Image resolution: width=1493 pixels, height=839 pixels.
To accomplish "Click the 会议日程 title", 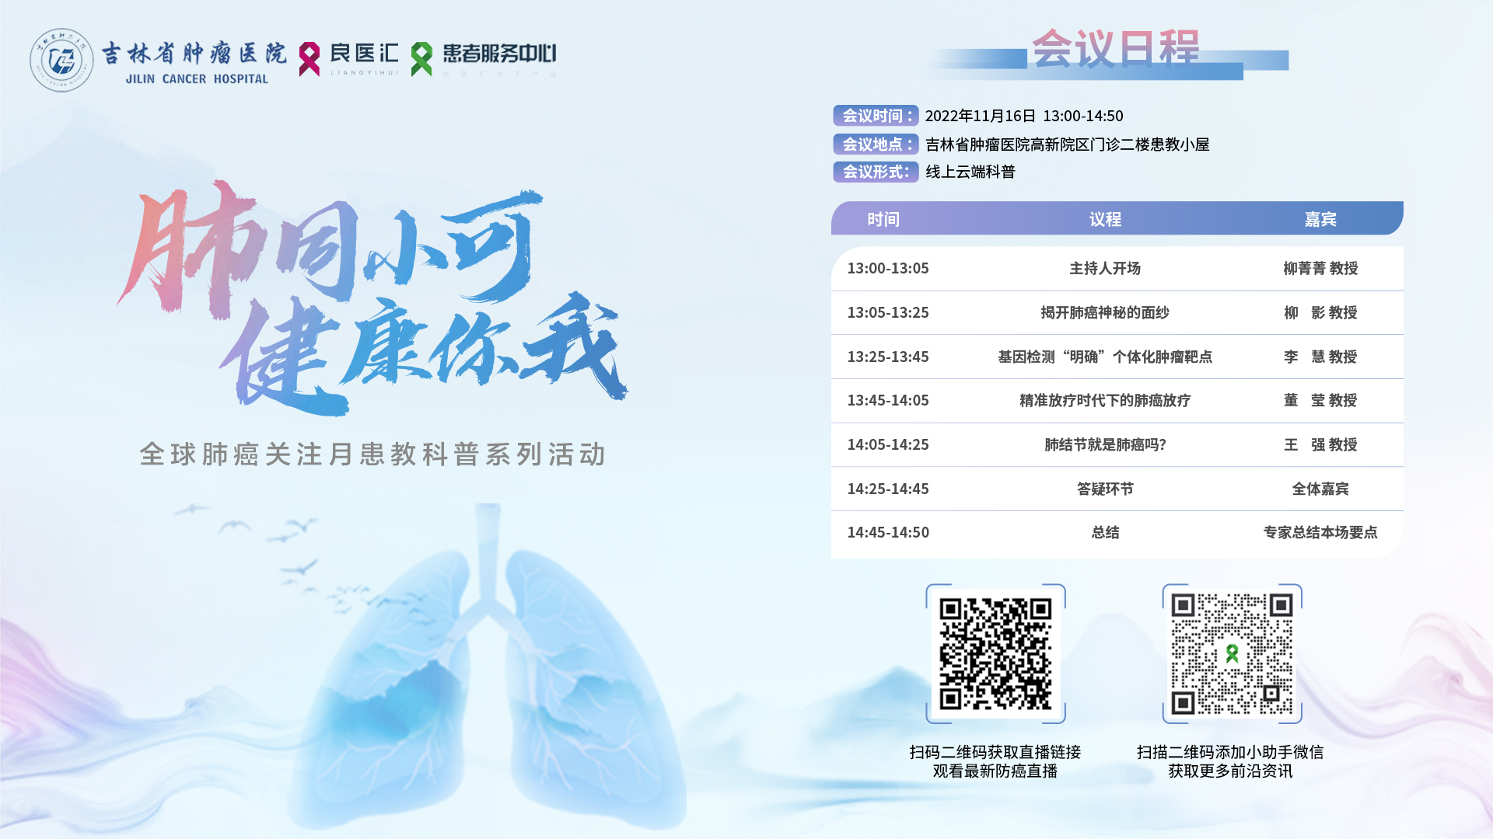I will pyautogui.click(x=1116, y=48).
